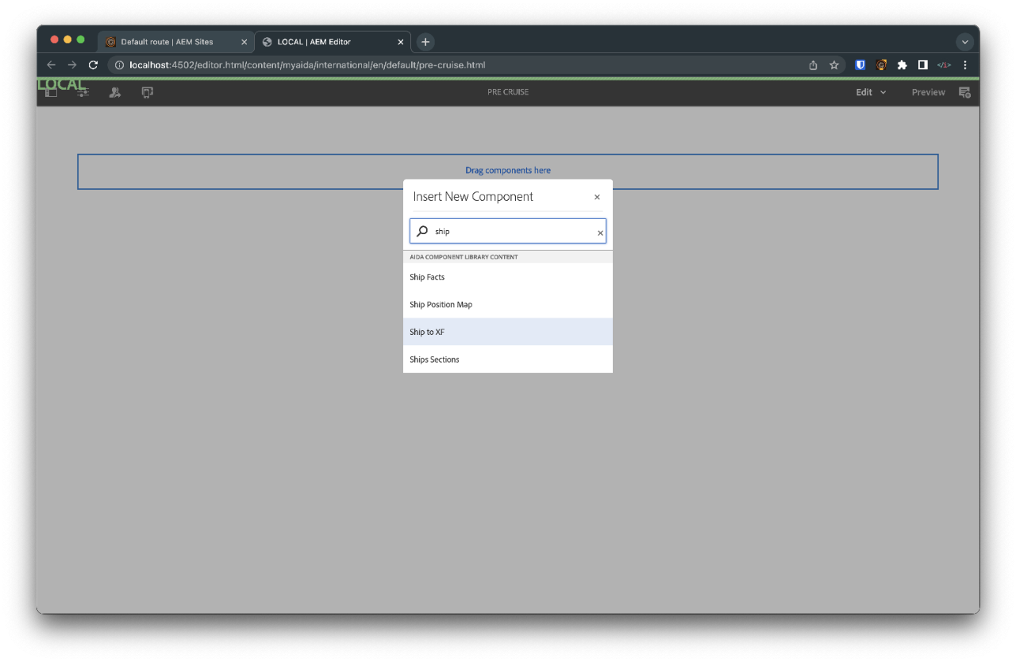Screen dimensions: 1016x662
Task: Expand the Edit mode dropdown
Action: click(871, 92)
